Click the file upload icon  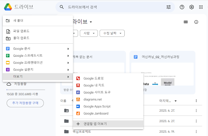coord(8,32)
